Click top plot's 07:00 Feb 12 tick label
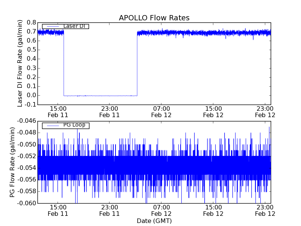Viewport: 301px width, 226px height. coord(161,112)
